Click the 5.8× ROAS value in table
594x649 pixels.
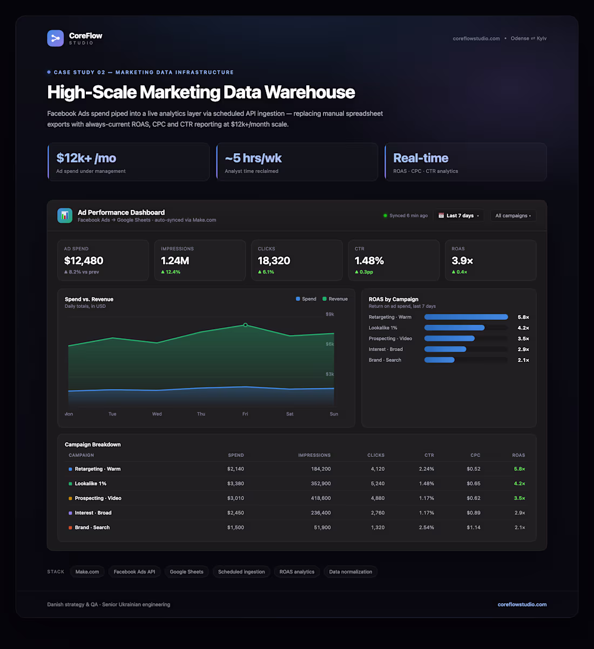coord(519,469)
